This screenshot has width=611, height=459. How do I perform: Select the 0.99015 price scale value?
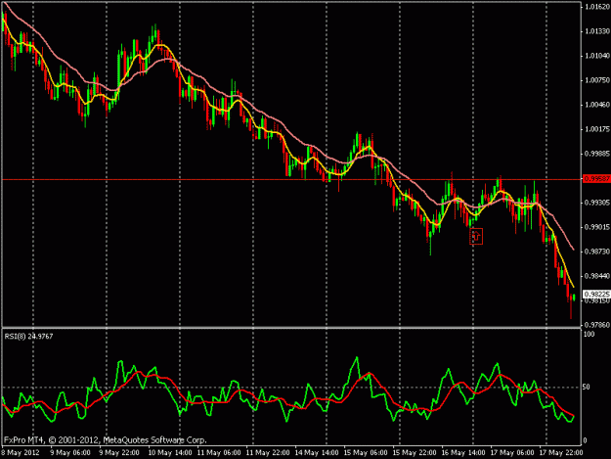click(x=597, y=227)
